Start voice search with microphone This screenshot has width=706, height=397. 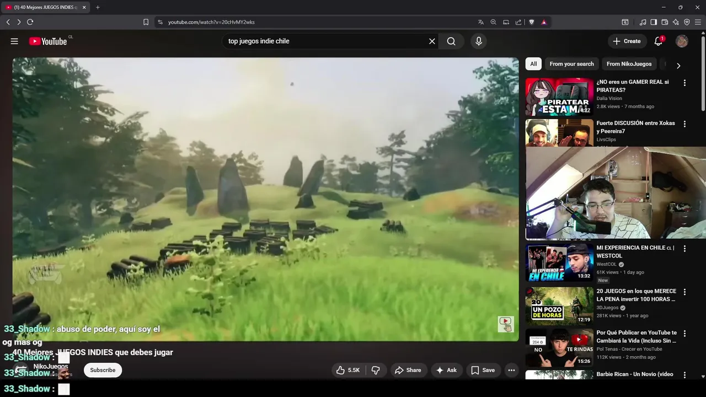point(478,41)
